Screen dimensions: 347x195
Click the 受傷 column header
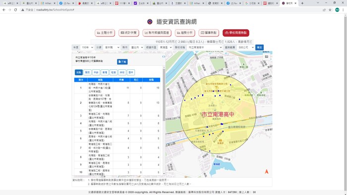point(151,80)
